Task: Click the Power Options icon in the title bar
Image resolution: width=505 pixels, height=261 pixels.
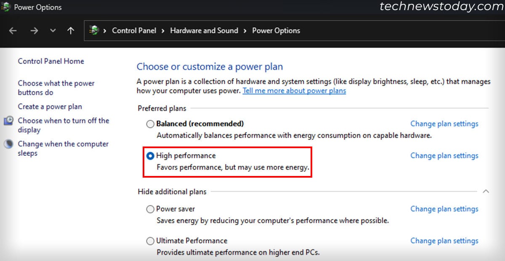Action: pyautogui.click(x=6, y=7)
